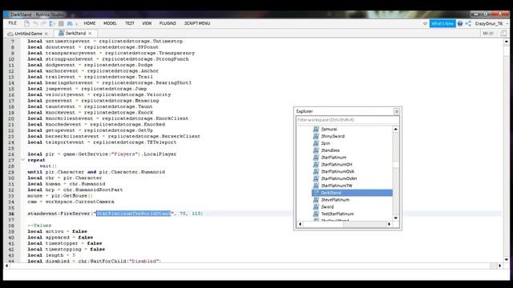
Task: Click highlighted StarPlatinumTheWorldStand text on line 36
Action: pyautogui.click(x=134, y=214)
